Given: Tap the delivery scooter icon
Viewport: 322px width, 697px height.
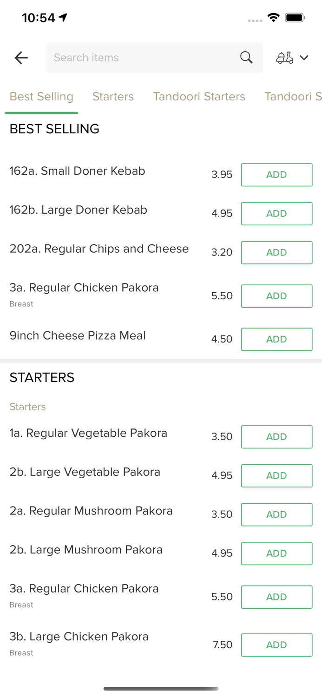Looking at the screenshot, I should point(284,58).
